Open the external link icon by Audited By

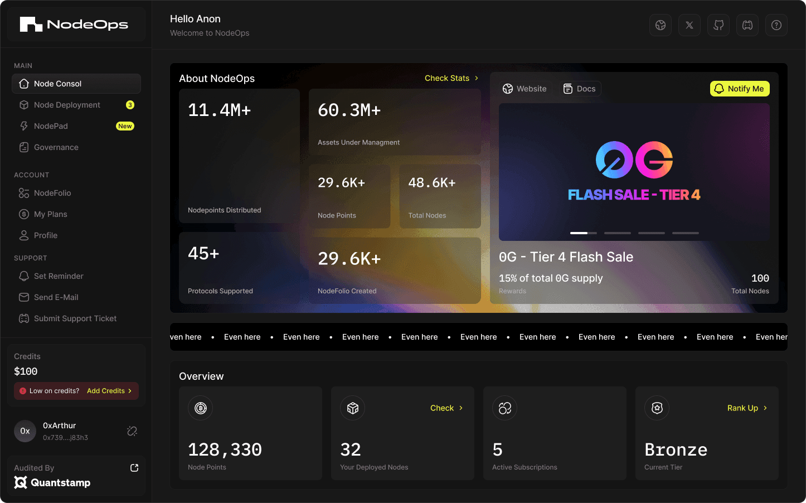pos(134,468)
